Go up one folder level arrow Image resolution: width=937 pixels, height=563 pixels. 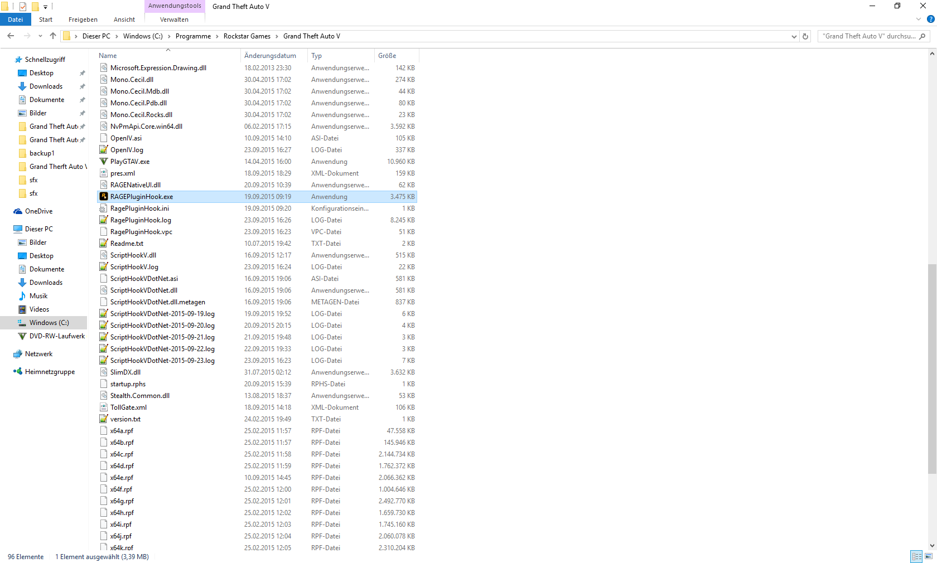tap(53, 36)
